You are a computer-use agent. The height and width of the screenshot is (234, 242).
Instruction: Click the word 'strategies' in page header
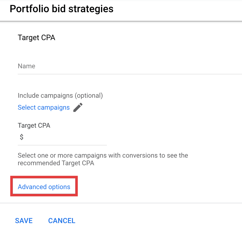(x=91, y=9)
